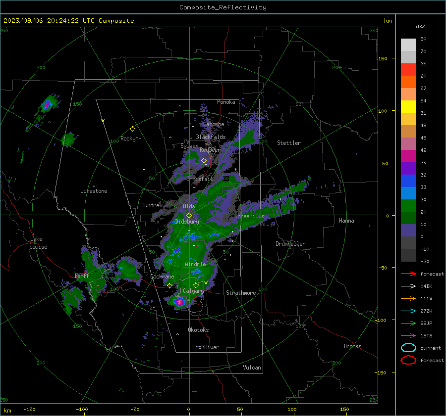Click the Limestone label
The image size is (446, 416).
pyautogui.click(x=94, y=191)
